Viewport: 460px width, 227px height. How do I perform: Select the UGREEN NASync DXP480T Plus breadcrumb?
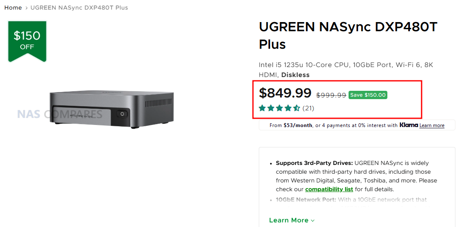(79, 7)
